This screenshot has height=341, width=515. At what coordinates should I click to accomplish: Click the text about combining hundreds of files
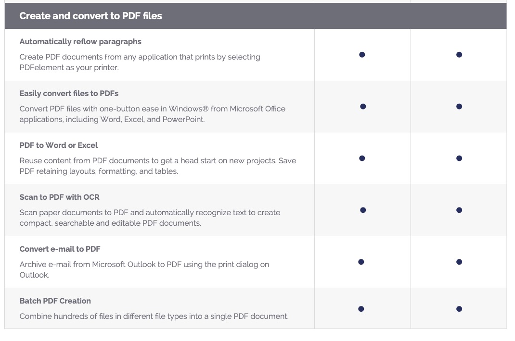pos(154,317)
